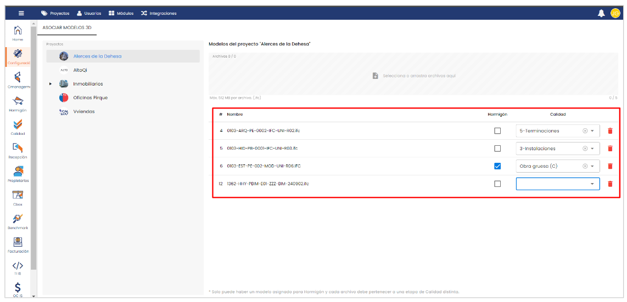Check Hormigón for 1362-HHY-PBIM file
Image resolution: width=627 pixels, height=302 pixels.
(497, 184)
